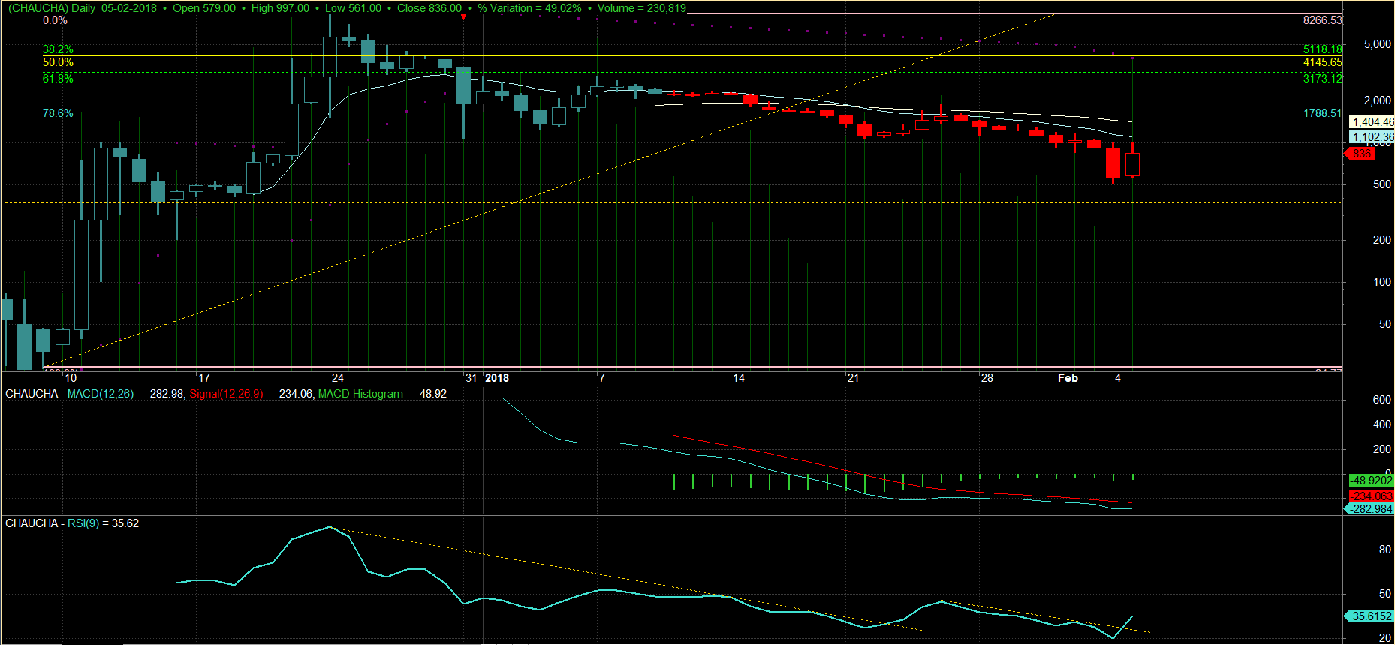The height and width of the screenshot is (645, 1395).
Task: Click the 8266.53 Fibonacci price value
Action: [x=1322, y=20]
